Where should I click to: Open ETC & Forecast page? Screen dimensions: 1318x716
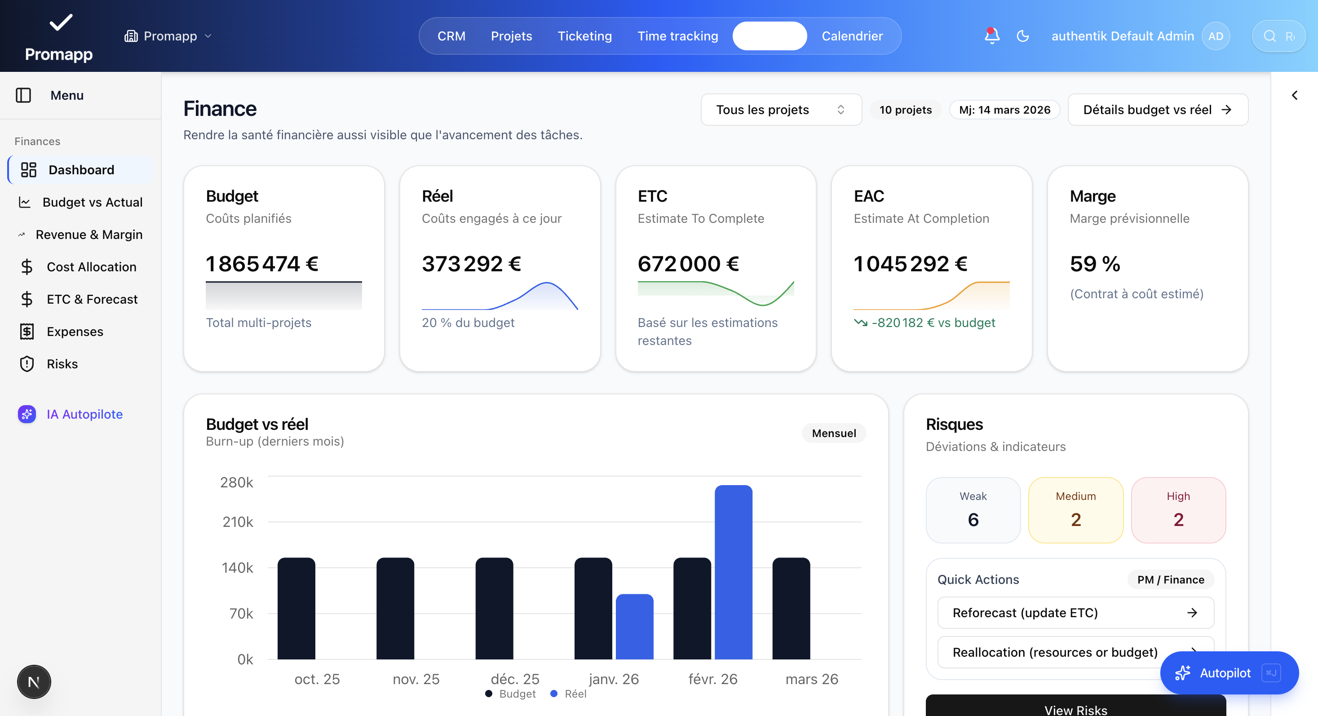tap(80, 299)
